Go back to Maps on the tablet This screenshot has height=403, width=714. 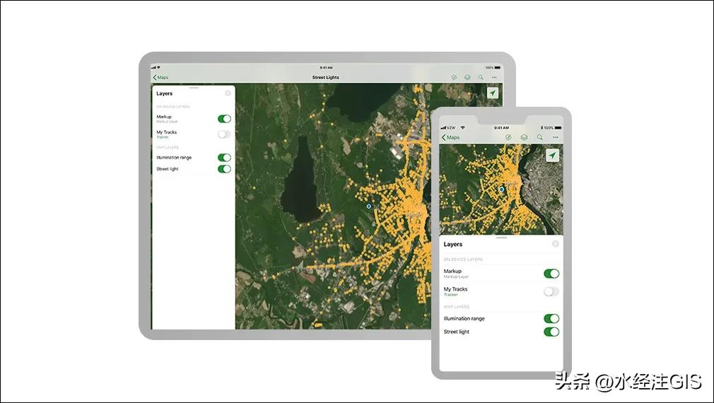(x=162, y=77)
